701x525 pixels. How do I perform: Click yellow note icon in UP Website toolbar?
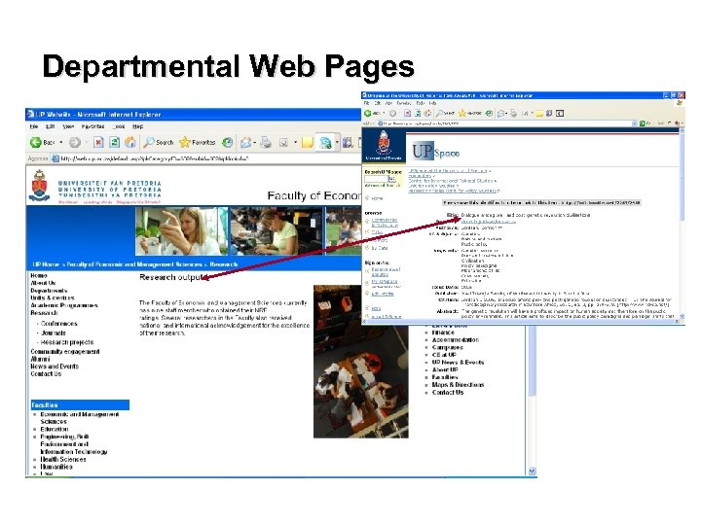coord(307,142)
